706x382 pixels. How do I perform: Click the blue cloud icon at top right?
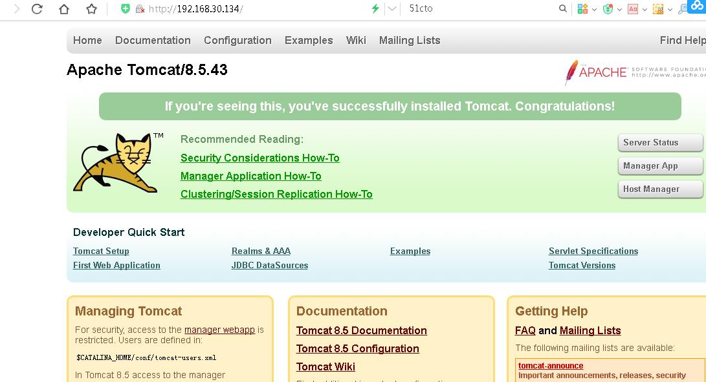[x=698, y=5]
